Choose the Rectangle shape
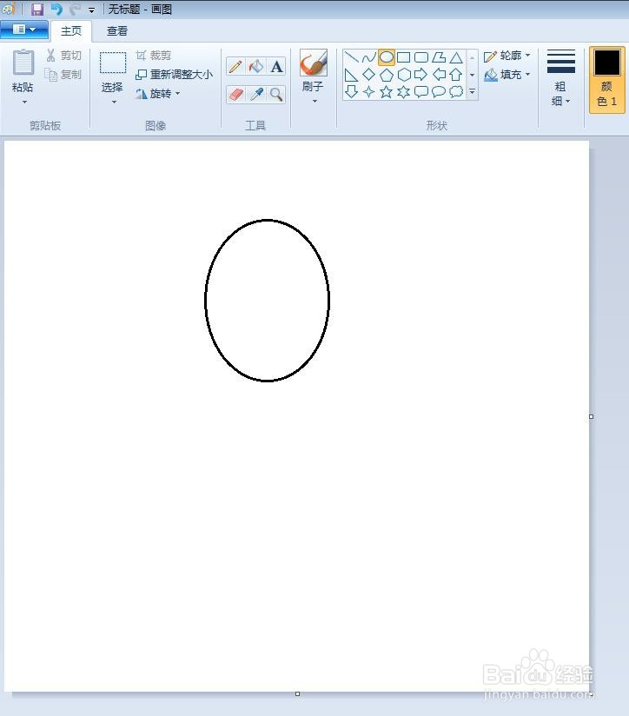The image size is (629, 716). click(x=403, y=57)
